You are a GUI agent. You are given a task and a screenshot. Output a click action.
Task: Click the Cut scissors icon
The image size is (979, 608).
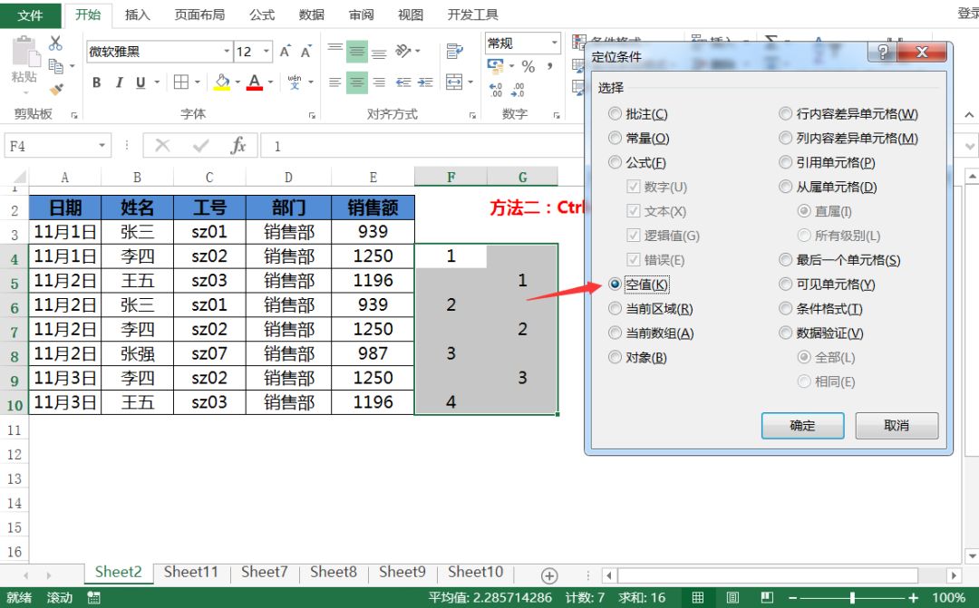[x=55, y=43]
